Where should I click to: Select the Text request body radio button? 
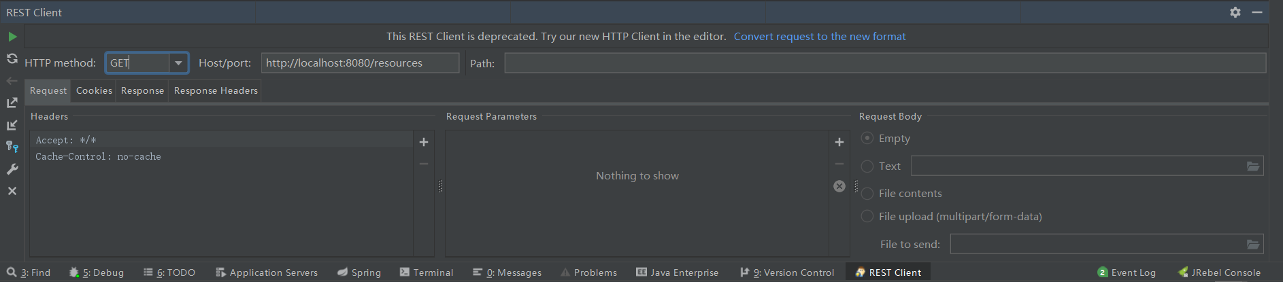click(867, 166)
